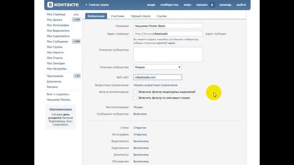Click выйти to log out
The image size is (294, 165).
click(x=241, y=5)
